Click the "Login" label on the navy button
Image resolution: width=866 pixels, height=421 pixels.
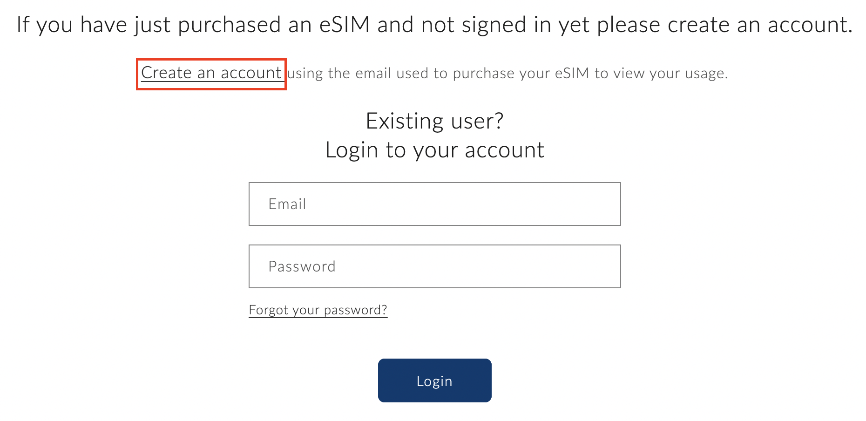coord(434,381)
